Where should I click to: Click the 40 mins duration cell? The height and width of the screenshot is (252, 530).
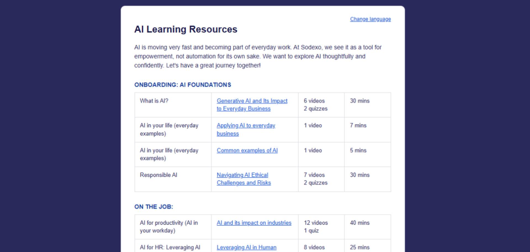pos(367,227)
